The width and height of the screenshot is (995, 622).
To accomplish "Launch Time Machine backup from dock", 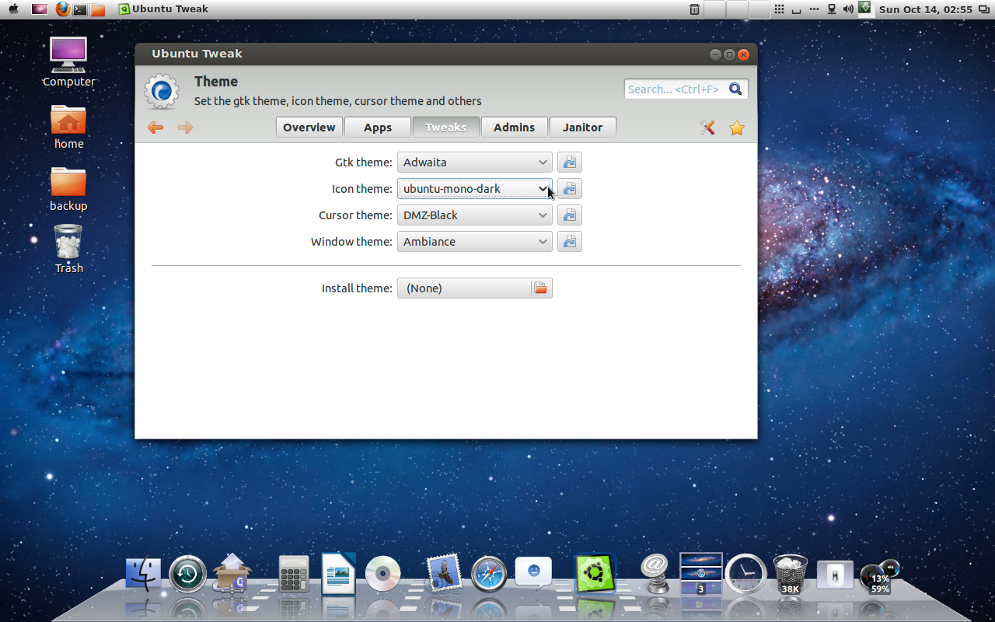I will click(188, 575).
